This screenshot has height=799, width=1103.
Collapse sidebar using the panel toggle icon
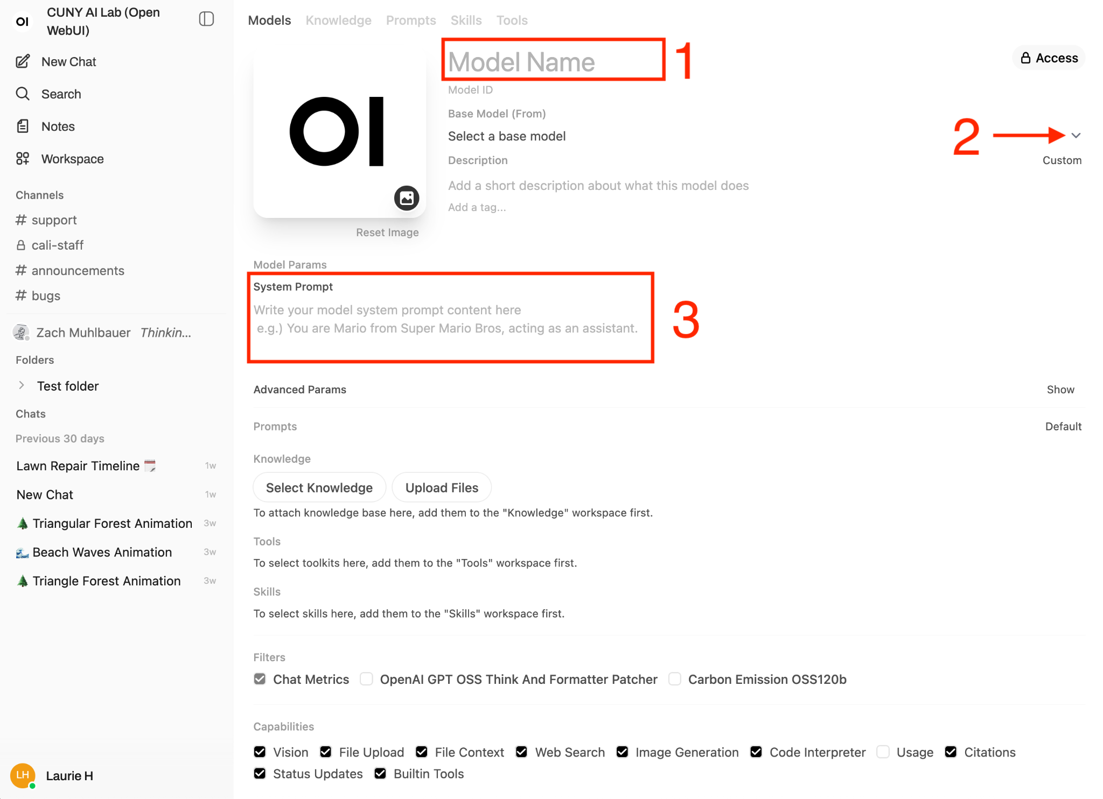click(206, 19)
